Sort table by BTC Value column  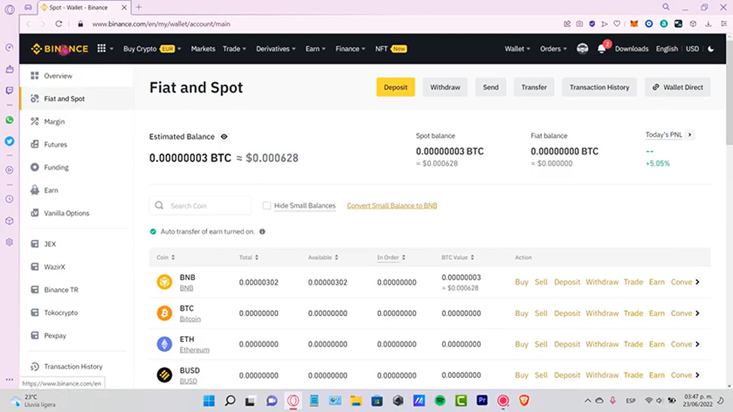(458, 257)
